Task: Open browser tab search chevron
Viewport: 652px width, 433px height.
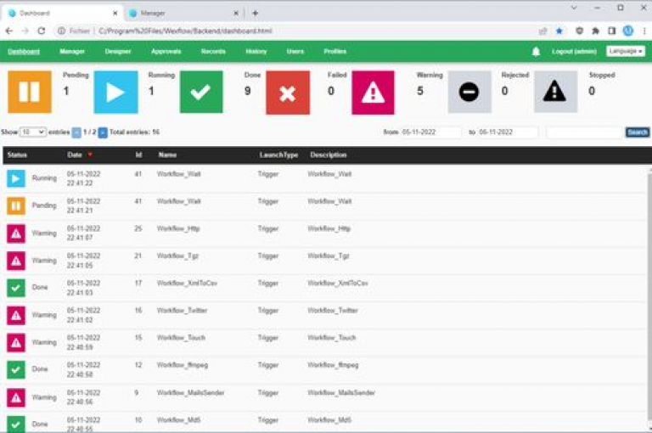Action: click(574, 8)
